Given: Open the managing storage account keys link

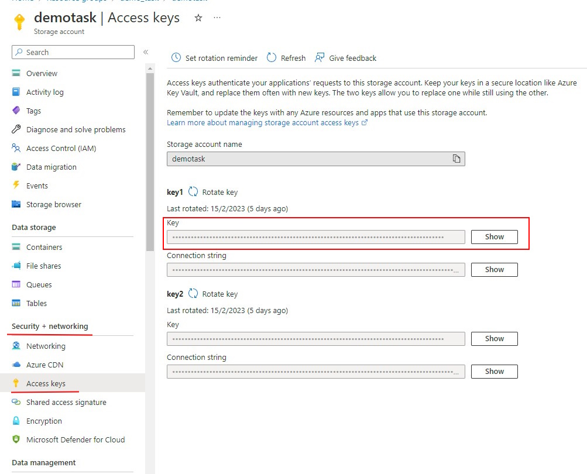Looking at the screenshot, I should 263,123.
